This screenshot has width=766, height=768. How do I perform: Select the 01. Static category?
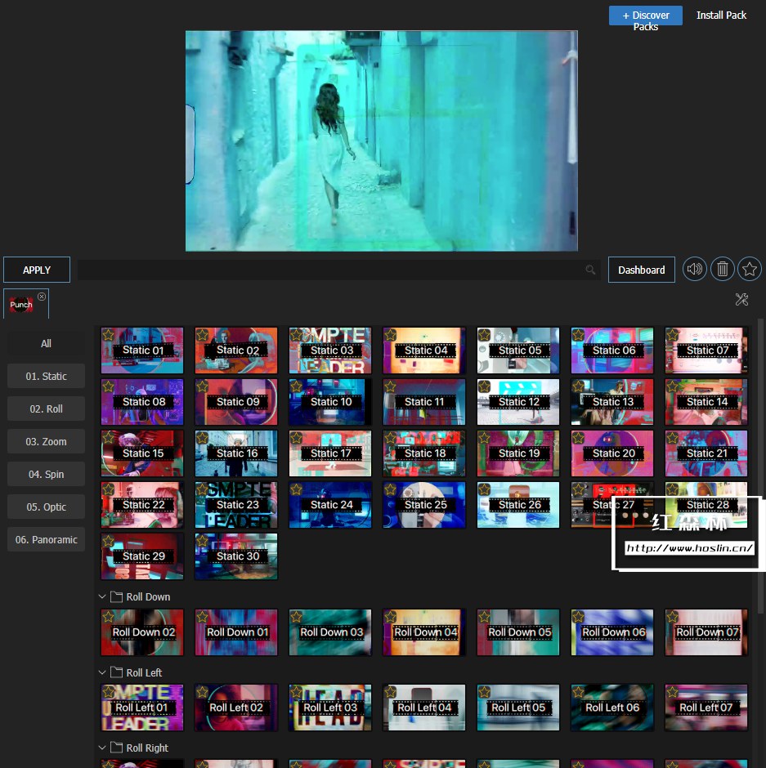[x=46, y=376]
